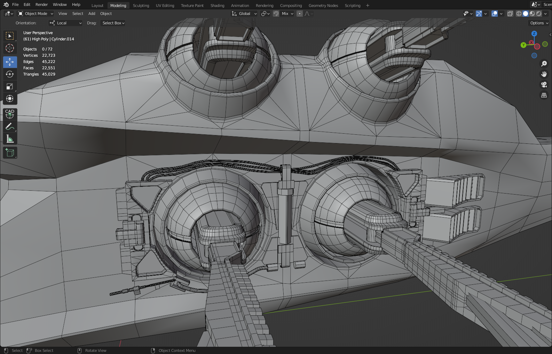Click the plus to add a workspace
Image resolution: width=552 pixels, height=354 pixels.
368,6
